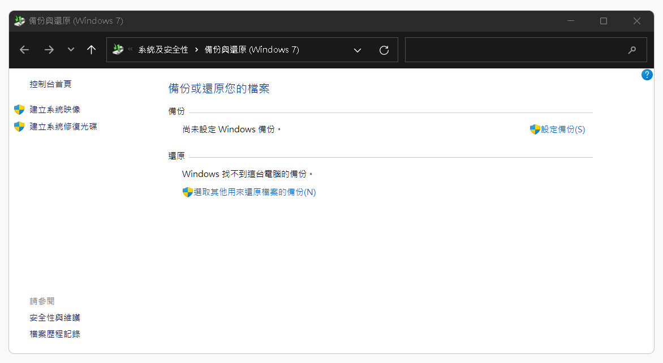
Task: Click the shield icon beside 建立系統修復光碟
Action: (x=19, y=127)
